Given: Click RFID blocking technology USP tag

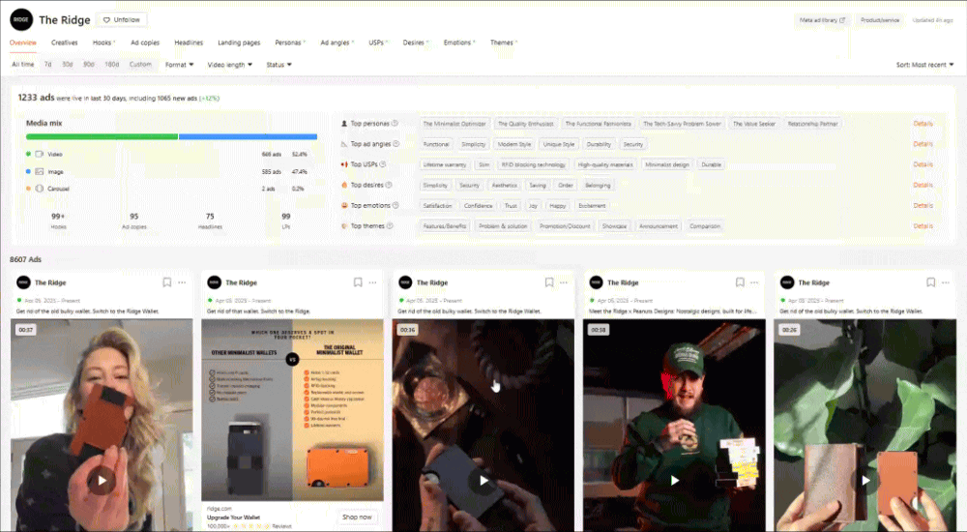Looking at the screenshot, I should coord(534,164).
